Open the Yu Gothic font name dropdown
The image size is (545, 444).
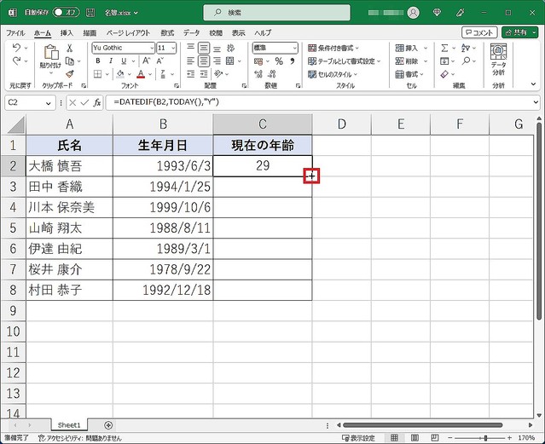152,49
